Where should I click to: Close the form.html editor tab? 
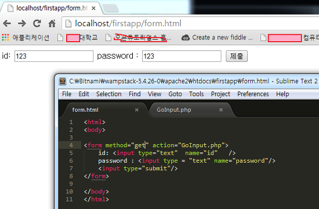pos(137,110)
